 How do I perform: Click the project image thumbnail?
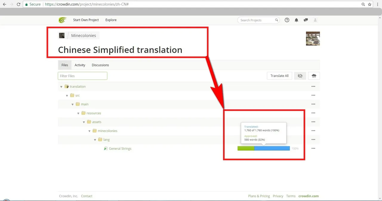coord(313,38)
